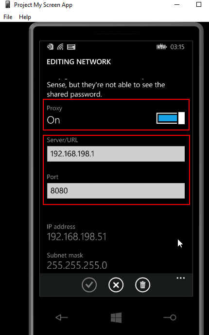Tap the Windows start logo button
Viewport: 209px width, 335px height.
(116, 317)
